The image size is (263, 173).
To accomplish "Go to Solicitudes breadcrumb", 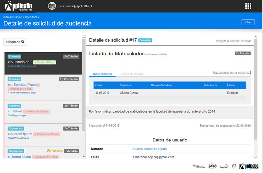I will pos(32,17).
